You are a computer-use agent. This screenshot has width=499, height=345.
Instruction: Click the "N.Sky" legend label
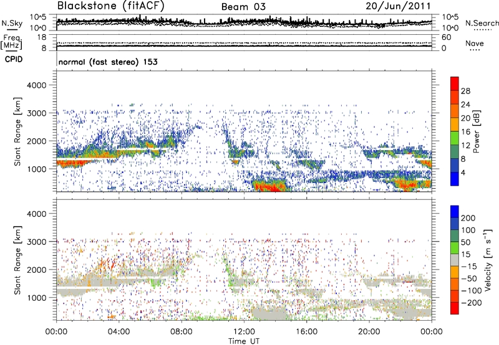click(12, 23)
